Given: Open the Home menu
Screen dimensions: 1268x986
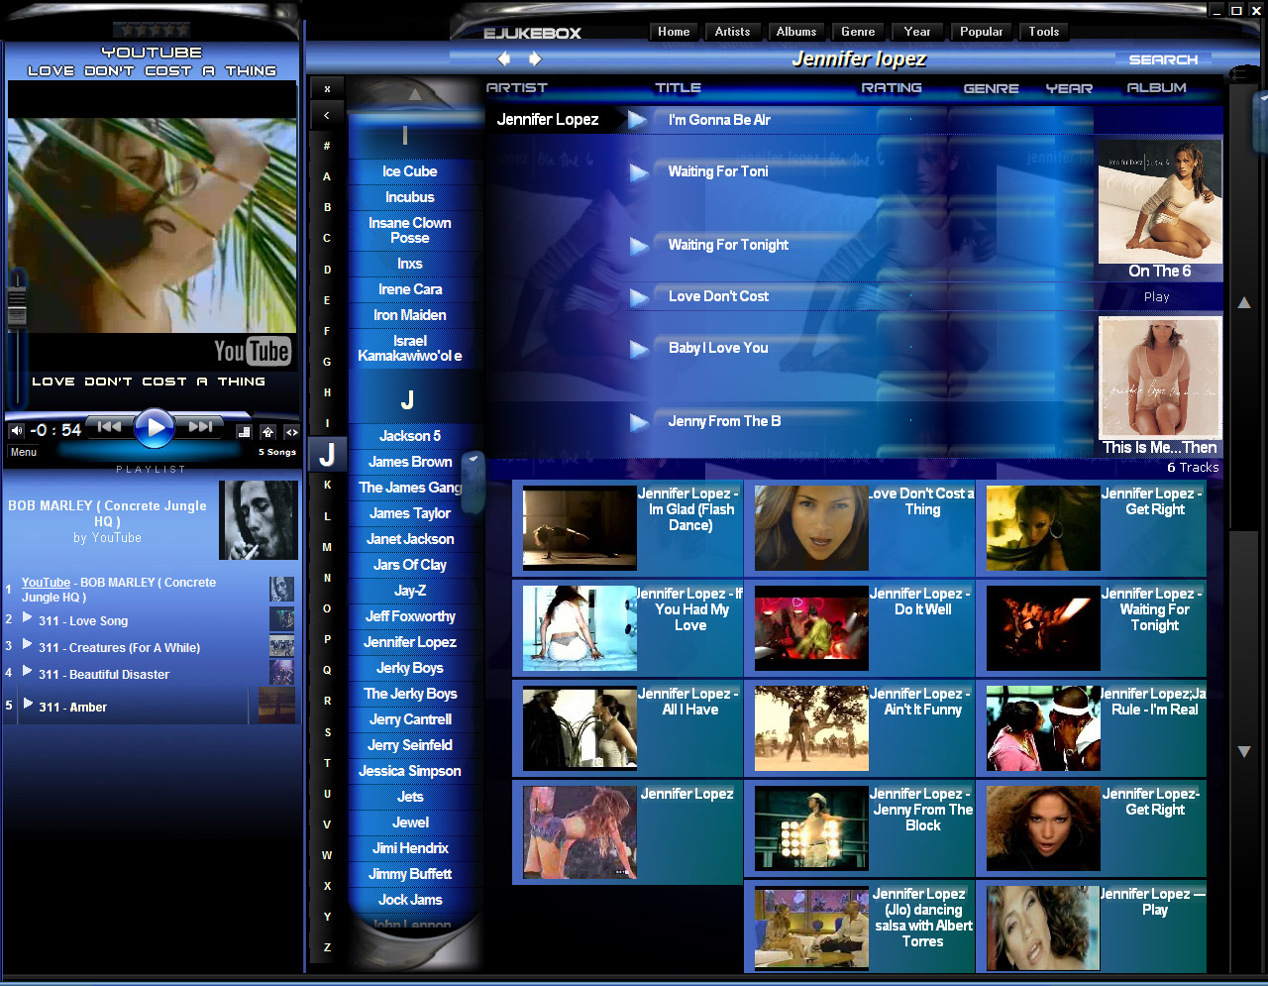Looking at the screenshot, I should click(674, 32).
